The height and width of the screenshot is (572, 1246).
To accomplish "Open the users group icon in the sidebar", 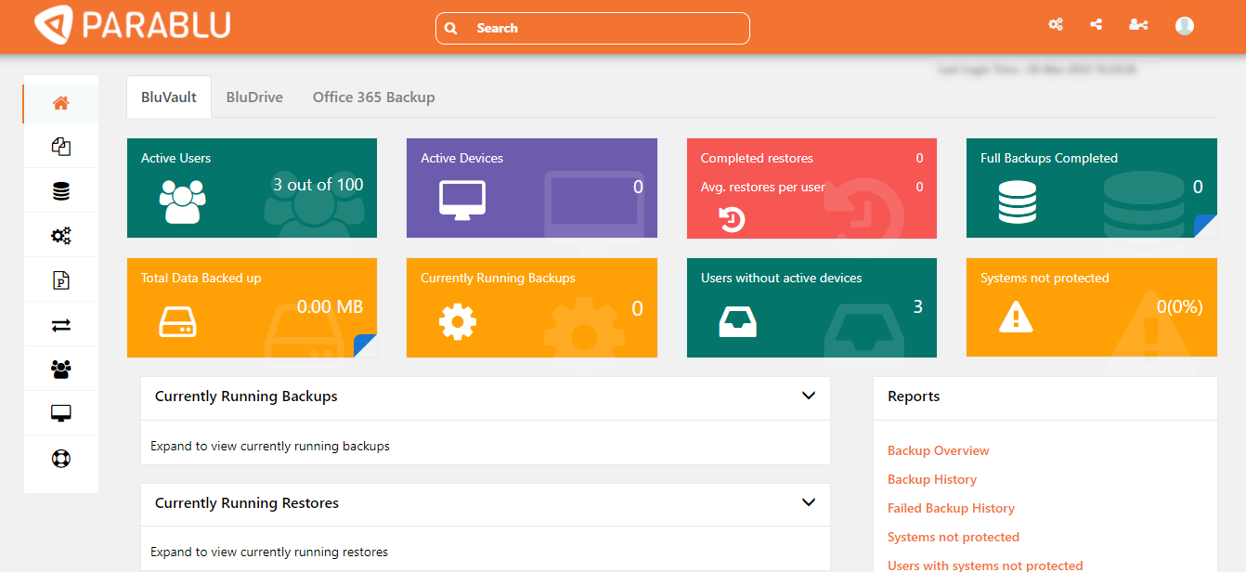I will tap(61, 370).
